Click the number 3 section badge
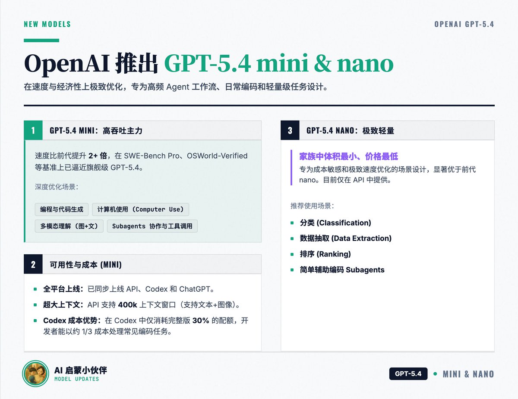 [x=290, y=131]
